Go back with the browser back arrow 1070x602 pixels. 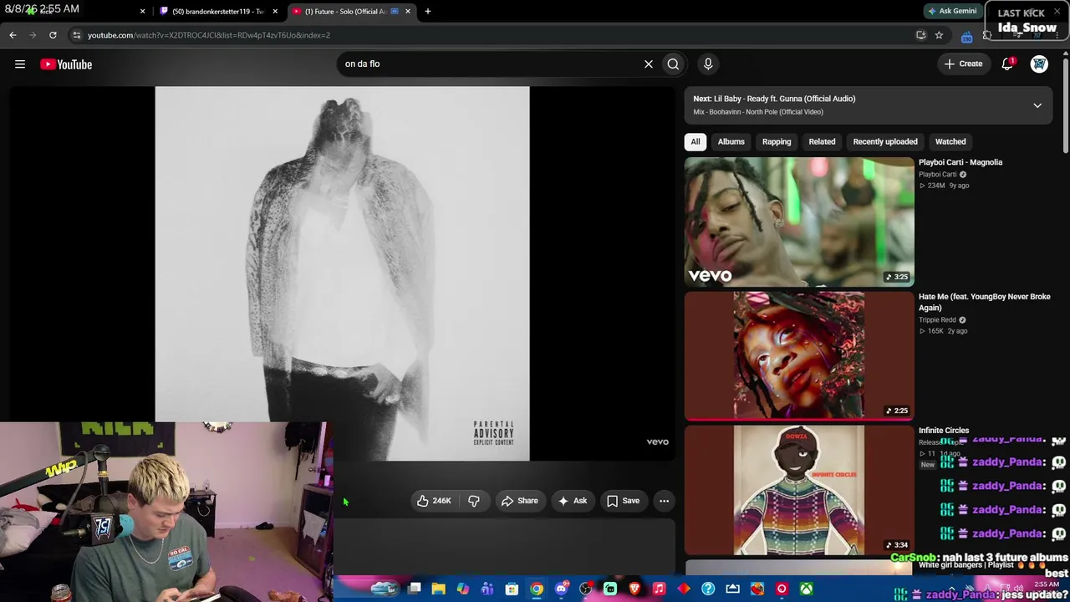coord(13,35)
